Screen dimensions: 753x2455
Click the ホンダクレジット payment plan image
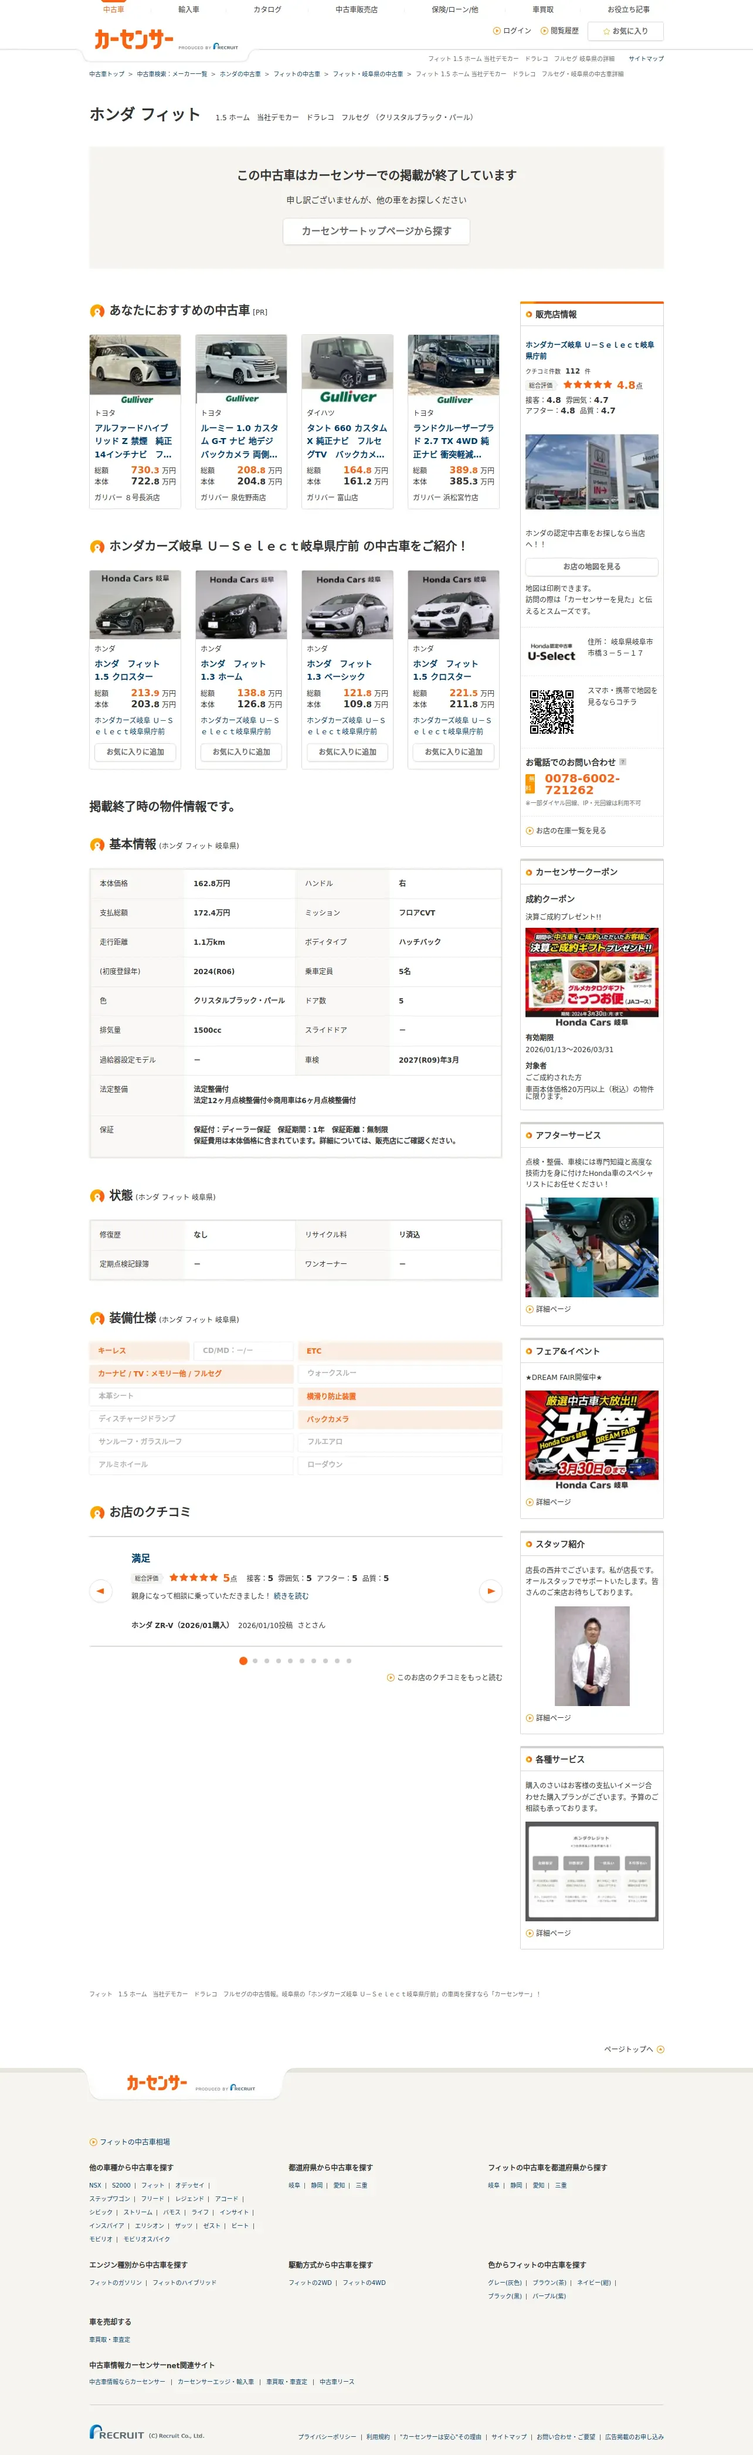[x=591, y=1872]
